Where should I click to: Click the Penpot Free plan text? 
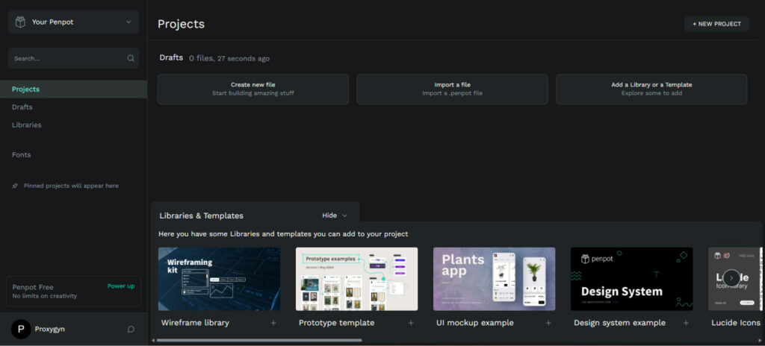33,287
